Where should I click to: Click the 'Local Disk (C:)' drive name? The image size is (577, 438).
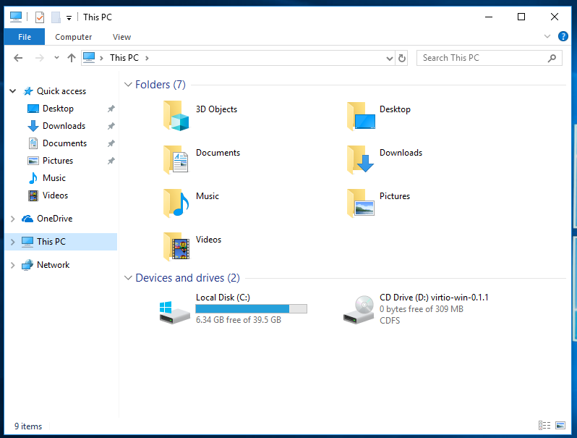[223, 298]
